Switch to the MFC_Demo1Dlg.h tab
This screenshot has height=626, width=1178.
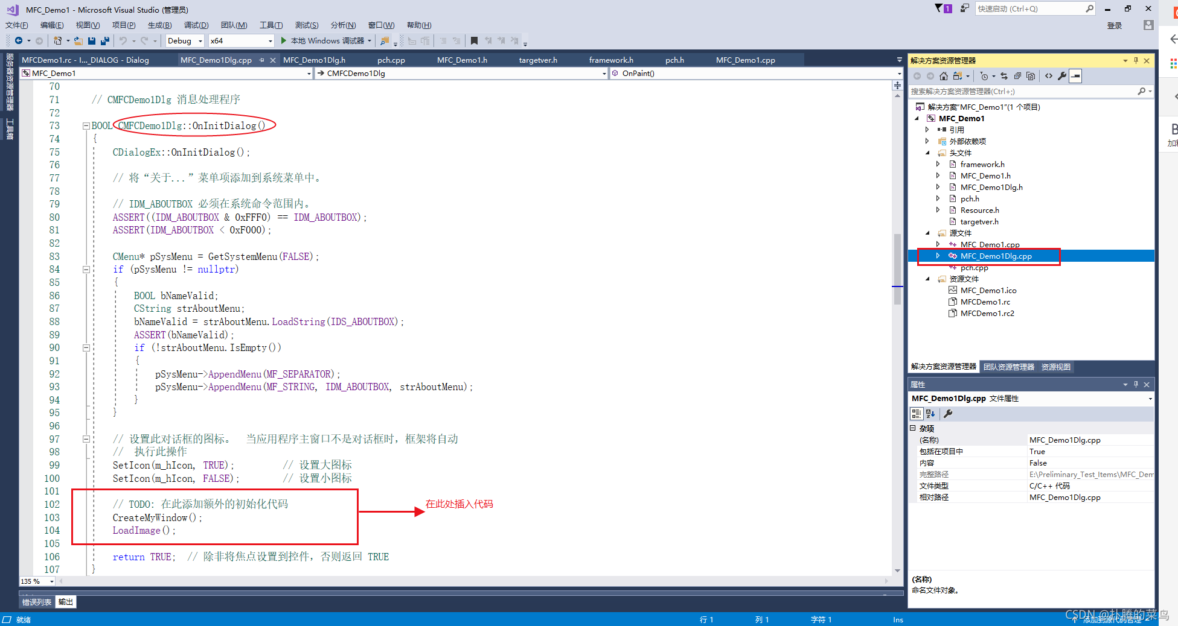(314, 60)
